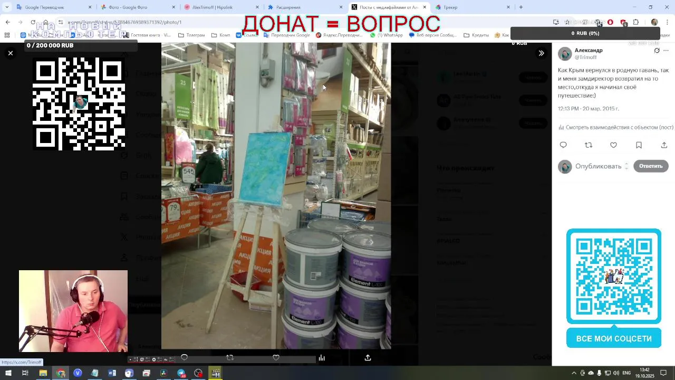Show hidden system tray icons

click(x=574, y=373)
